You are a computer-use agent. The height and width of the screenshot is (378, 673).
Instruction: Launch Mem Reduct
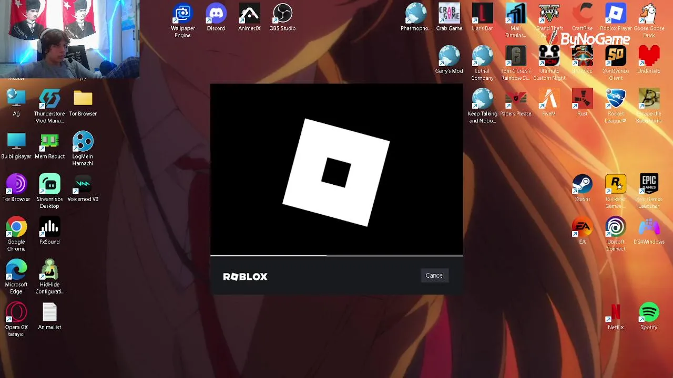click(49, 145)
